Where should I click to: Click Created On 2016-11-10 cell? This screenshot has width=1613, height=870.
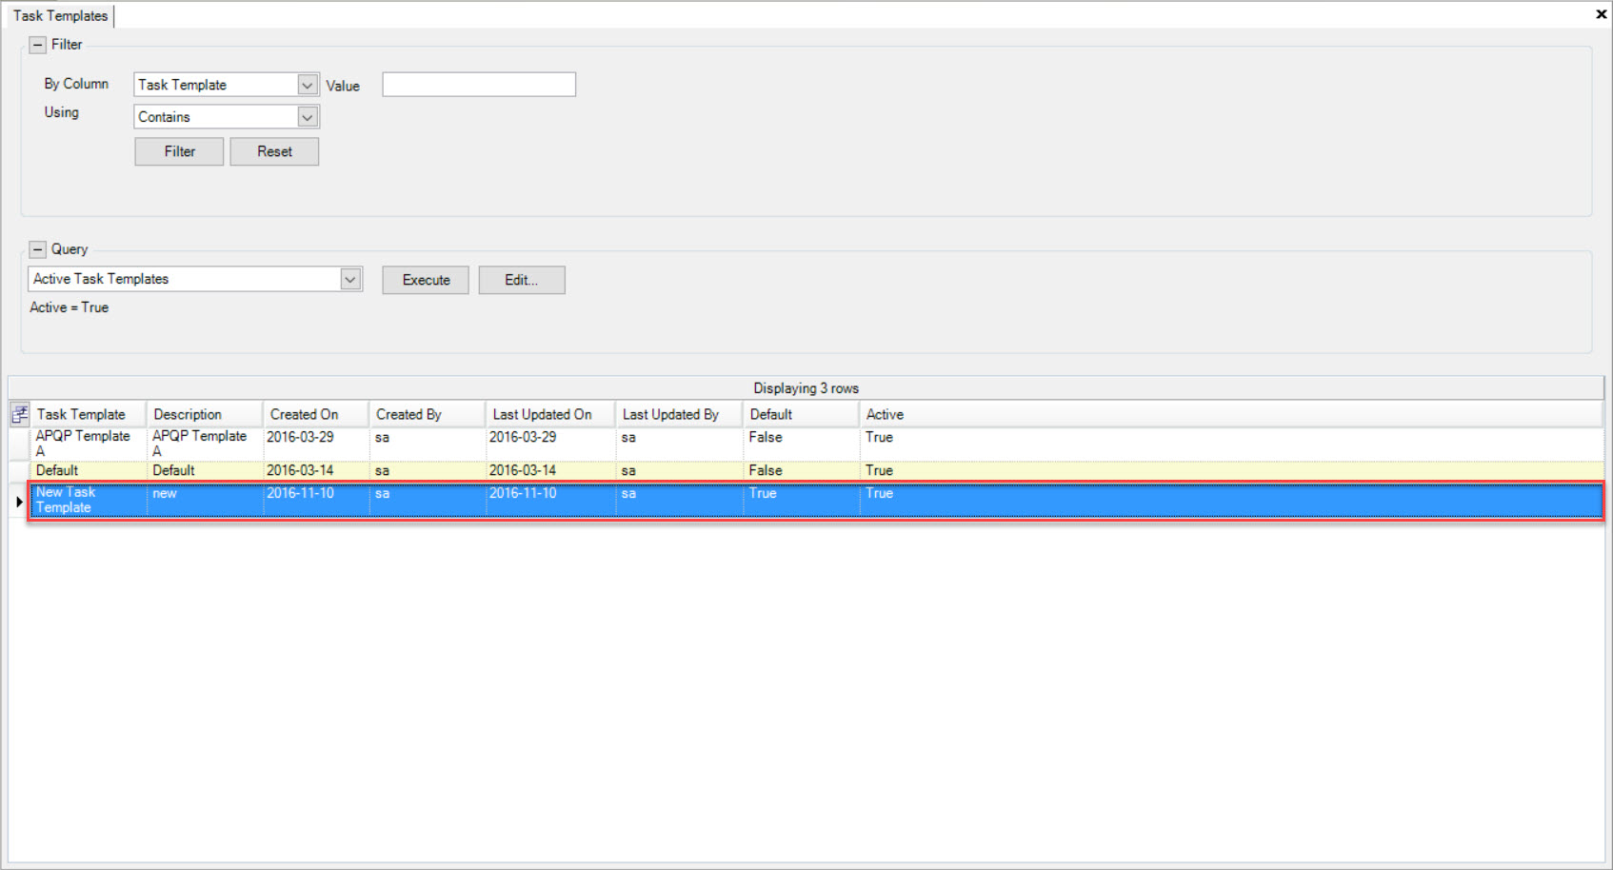(x=316, y=500)
